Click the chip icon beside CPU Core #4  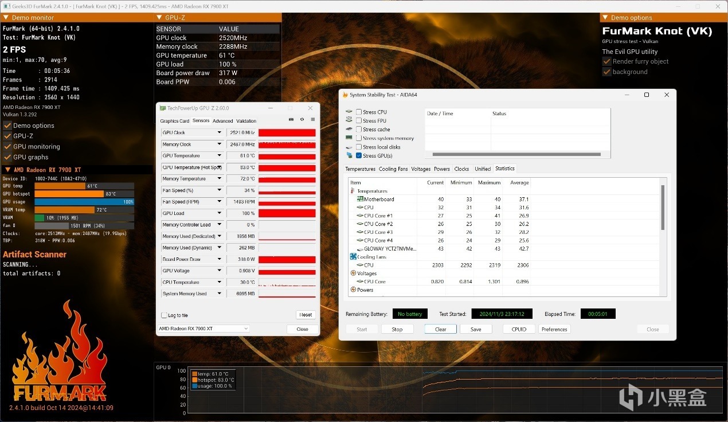click(x=360, y=240)
